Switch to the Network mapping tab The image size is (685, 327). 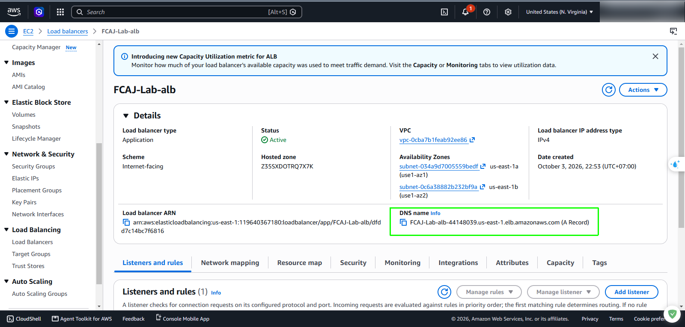click(230, 263)
